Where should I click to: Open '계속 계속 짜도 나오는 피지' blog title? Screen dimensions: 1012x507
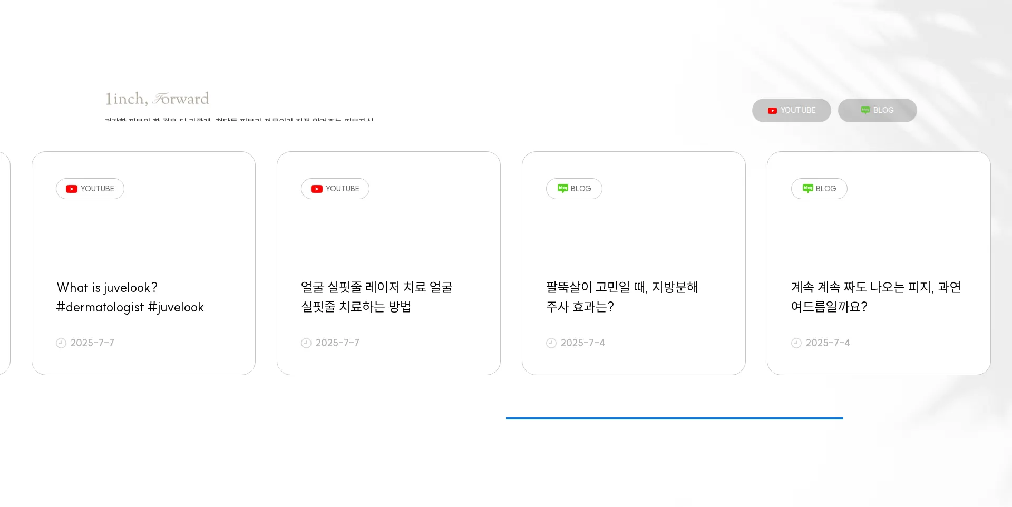pos(876,297)
